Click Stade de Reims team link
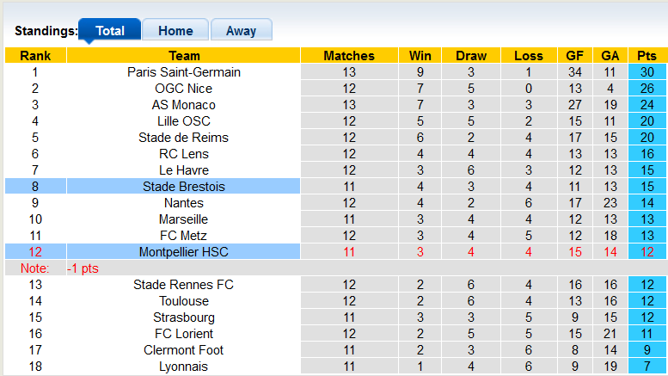 184,138
